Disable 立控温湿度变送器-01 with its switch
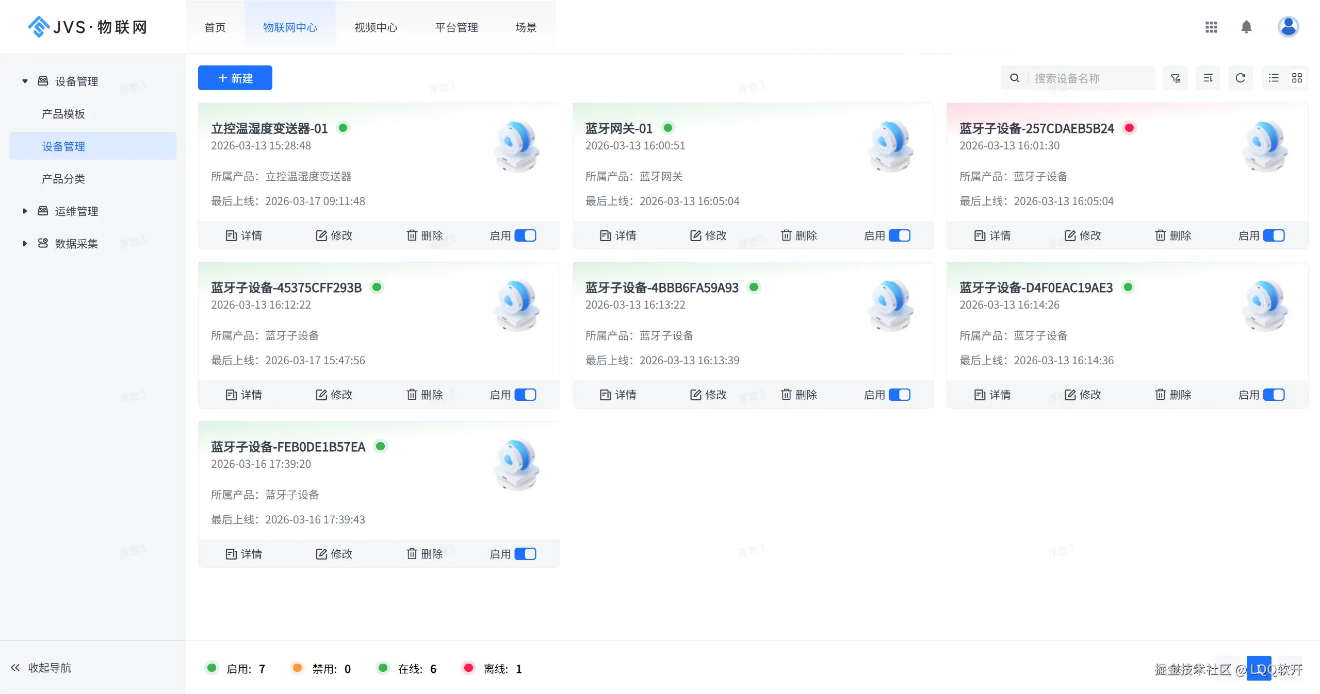Image resolution: width=1320 pixels, height=694 pixels. pyautogui.click(x=525, y=235)
